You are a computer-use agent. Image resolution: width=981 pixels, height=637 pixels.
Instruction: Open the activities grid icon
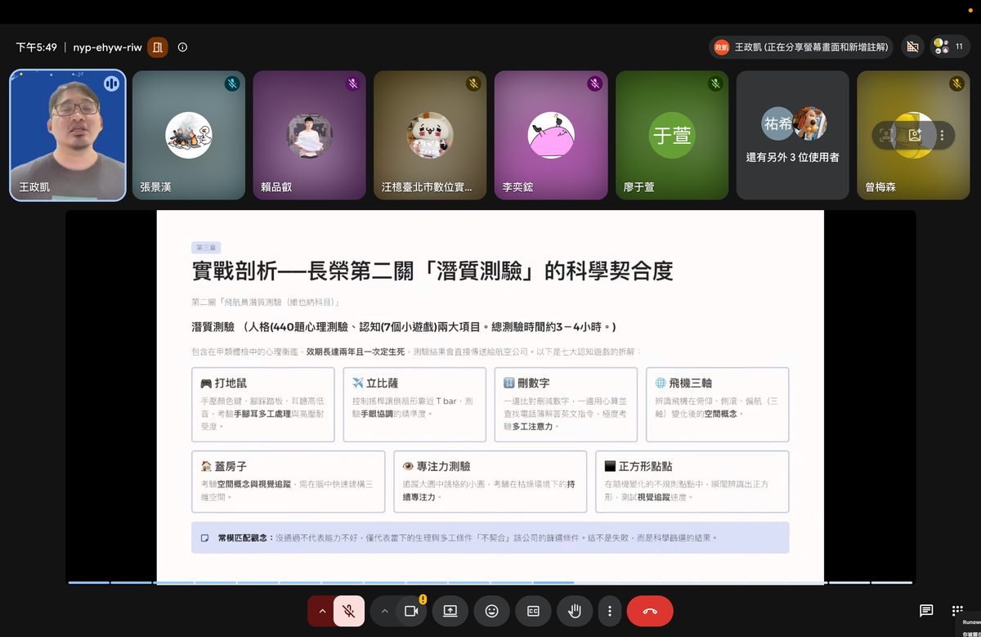[x=957, y=611]
